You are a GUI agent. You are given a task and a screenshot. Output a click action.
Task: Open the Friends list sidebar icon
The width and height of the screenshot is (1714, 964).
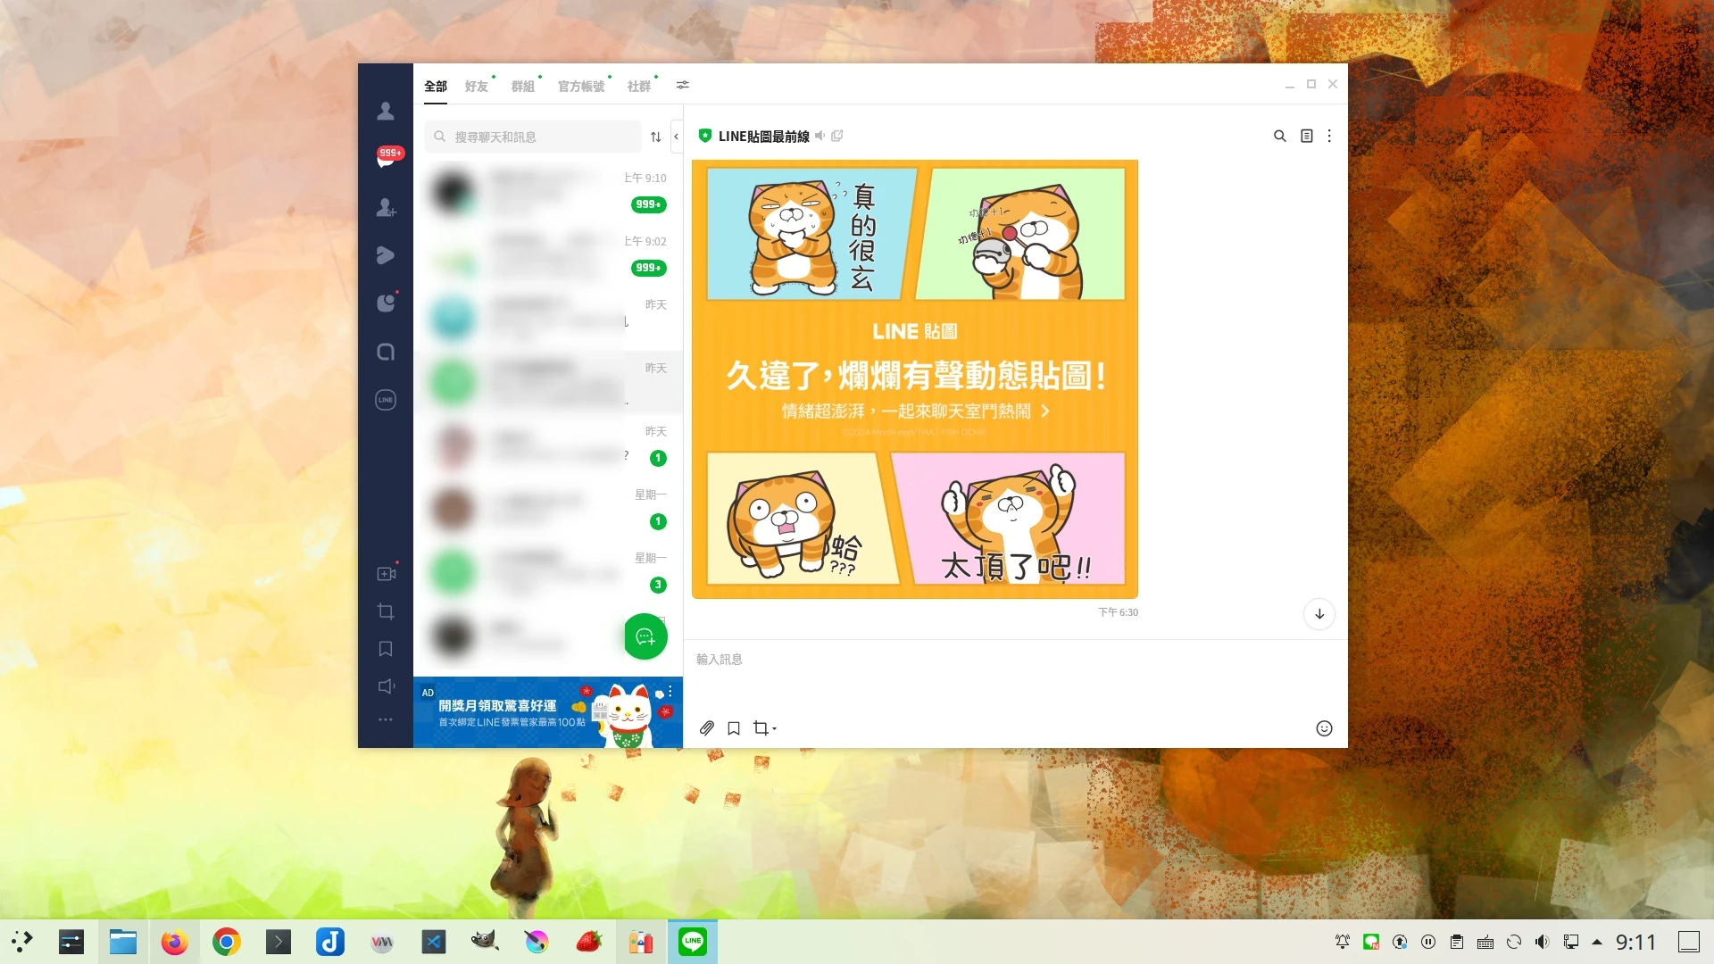click(x=386, y=112)
